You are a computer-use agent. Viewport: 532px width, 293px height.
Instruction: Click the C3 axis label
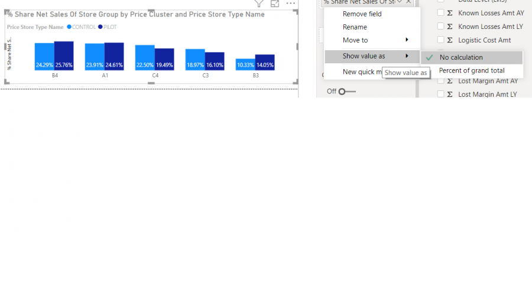pos(205,75)
